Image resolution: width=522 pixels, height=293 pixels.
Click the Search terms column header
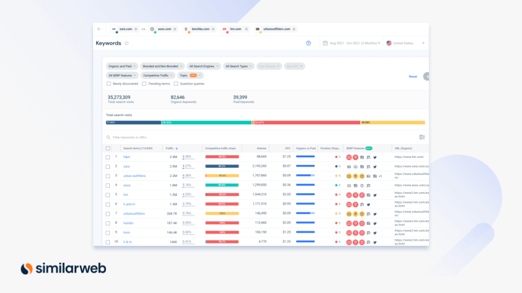(x=138, y=149)
